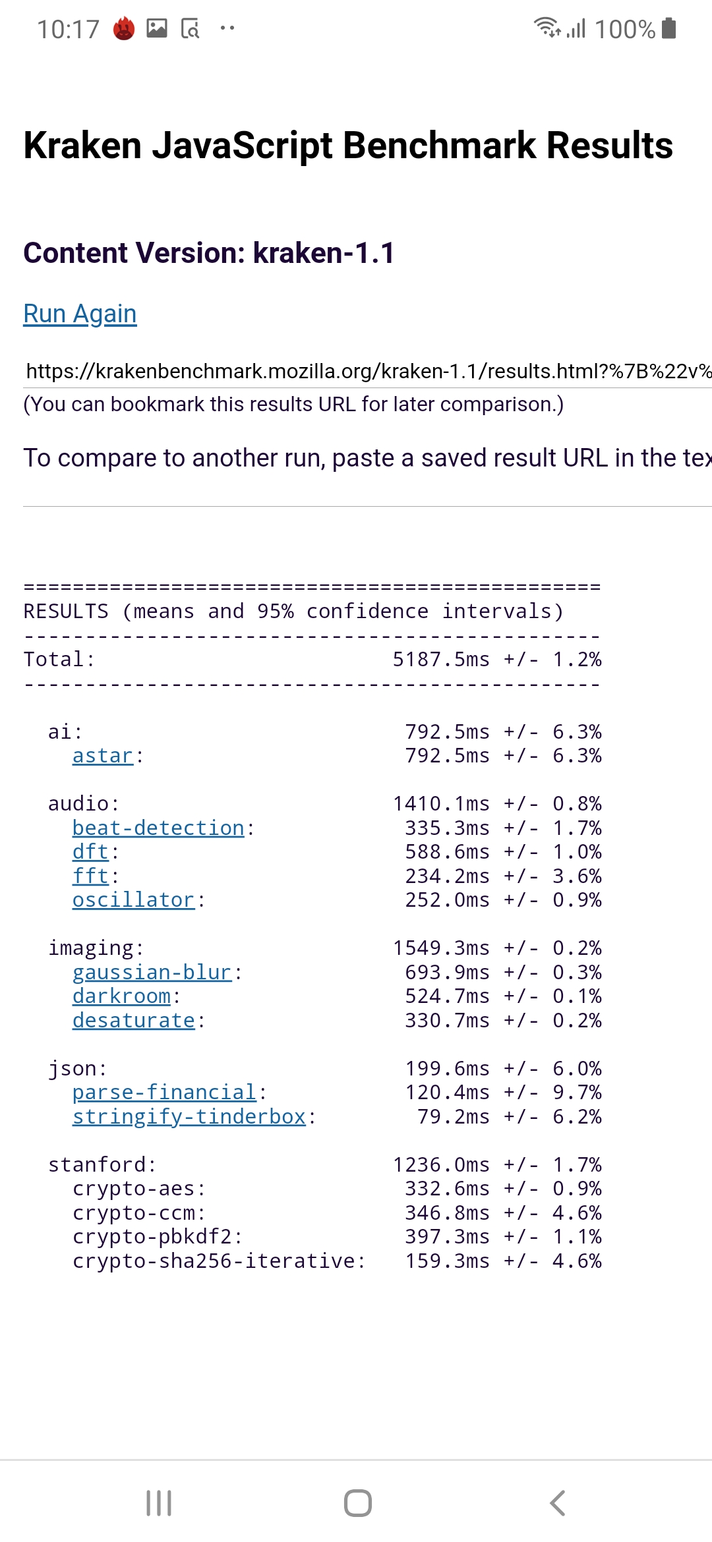
Task: Open recent apps with navigation button
Action: pyautogui.click(x=159, y=1503)
